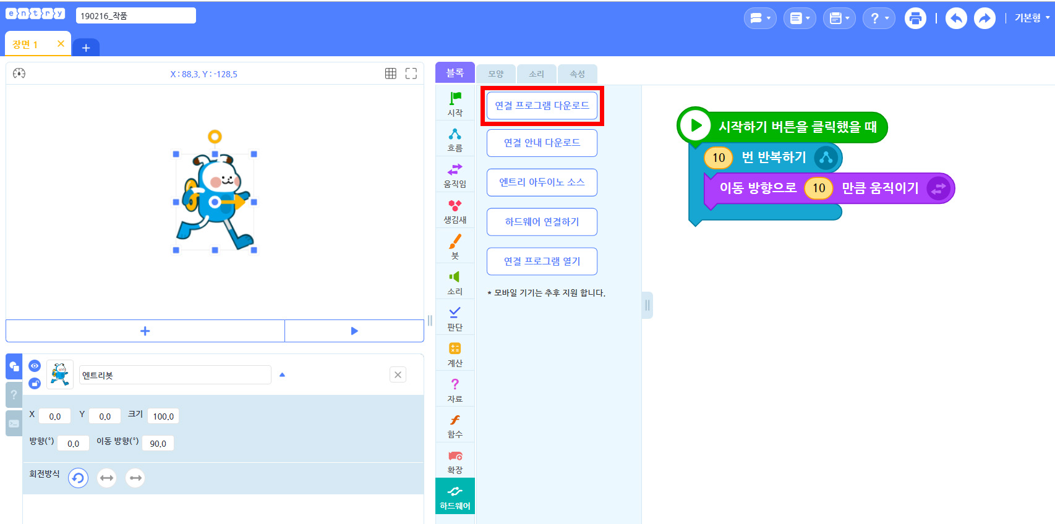Click the redo arrow icon
Image resolution: width=1055 pixels, height=524 pixels.
coord(985,19)
